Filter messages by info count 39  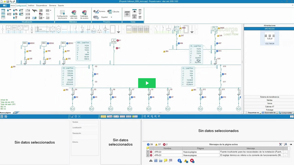[x=150, y=144]
